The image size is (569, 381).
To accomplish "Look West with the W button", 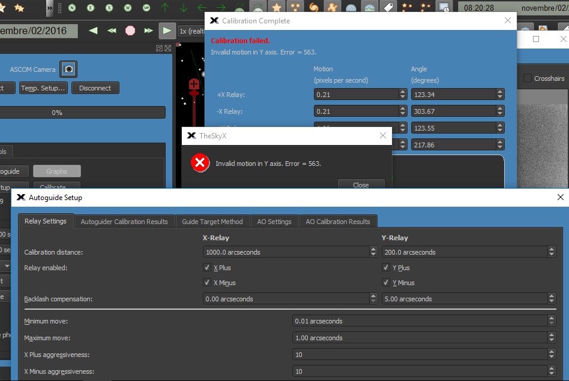I will pyautogui.click(x=128, y=8).
